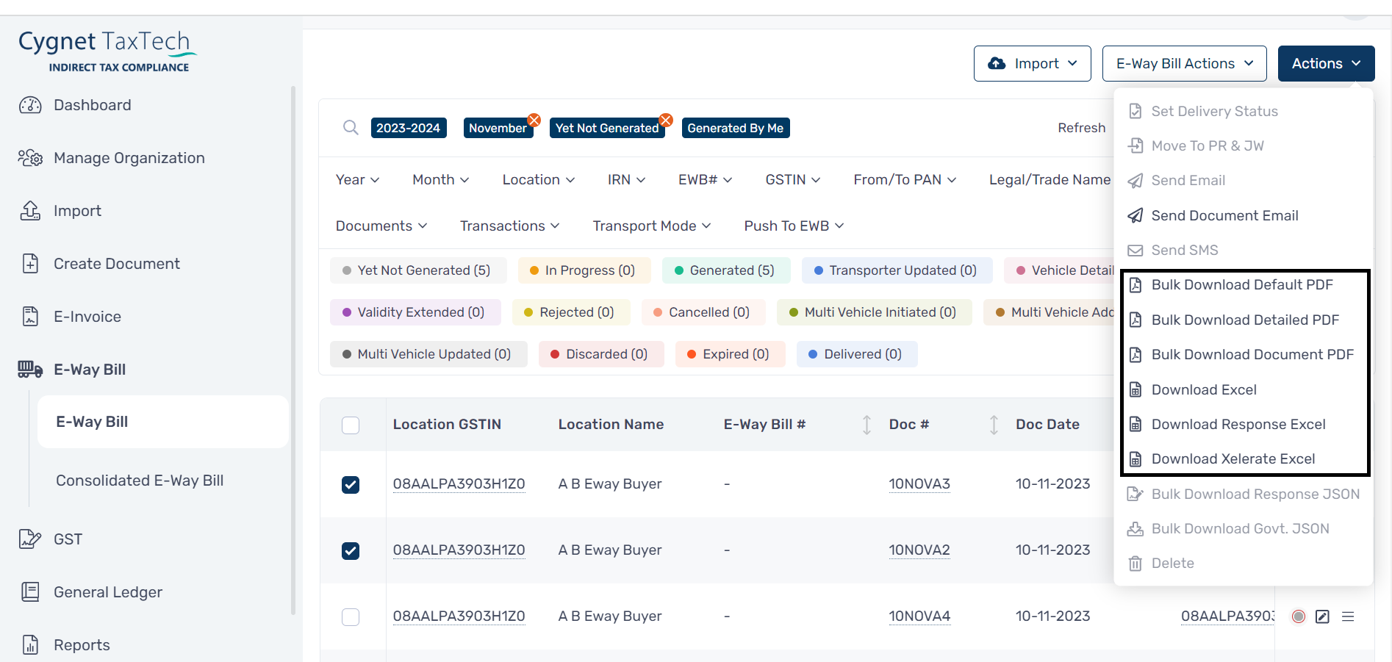
Task: Filter by Delivered (0) status chip
Action: pyautogui.click(x=857, y=354)
